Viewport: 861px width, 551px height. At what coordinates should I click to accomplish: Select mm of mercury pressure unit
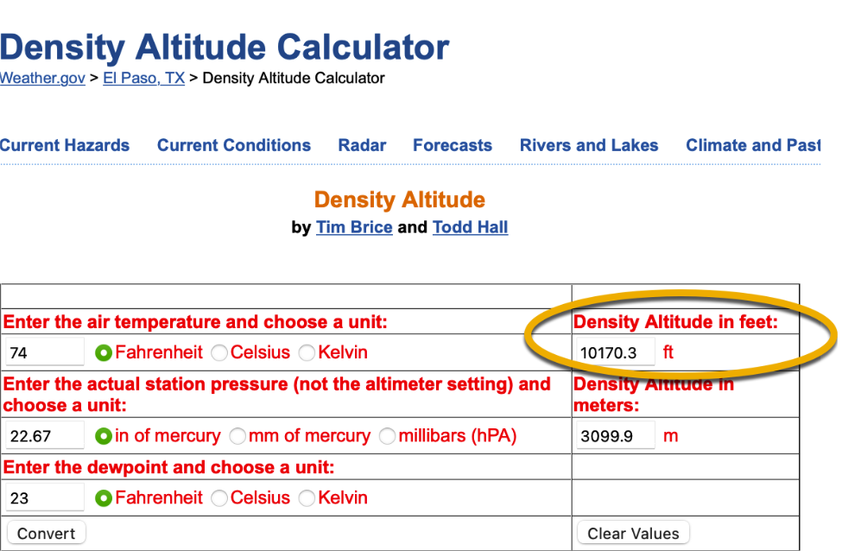tap(237, 436)
